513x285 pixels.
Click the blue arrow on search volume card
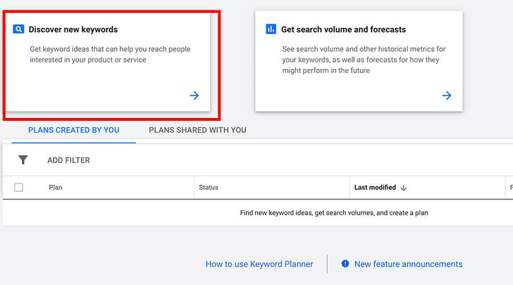click(x=446, y=96)
